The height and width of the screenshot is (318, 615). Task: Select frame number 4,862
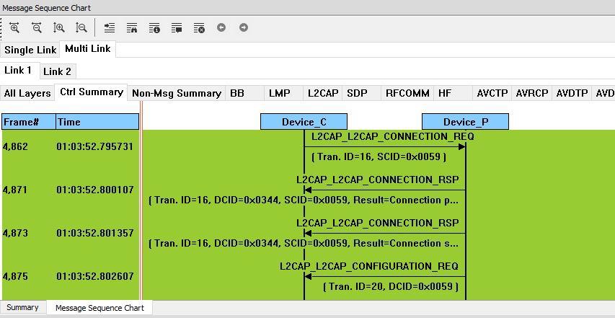15,146
